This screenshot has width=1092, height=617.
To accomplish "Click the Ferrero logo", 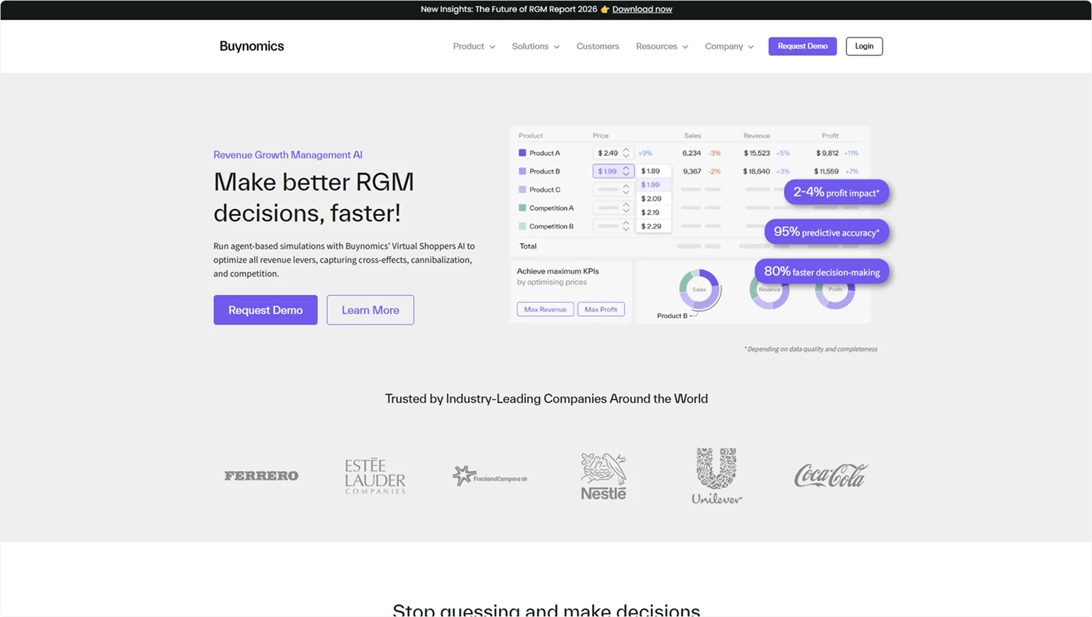I will (x=262, y=476).
